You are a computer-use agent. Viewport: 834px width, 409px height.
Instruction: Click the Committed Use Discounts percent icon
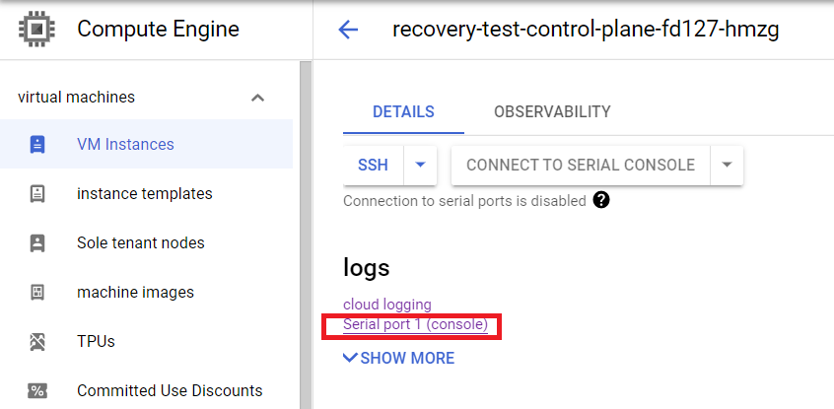(x=37, y=390)
